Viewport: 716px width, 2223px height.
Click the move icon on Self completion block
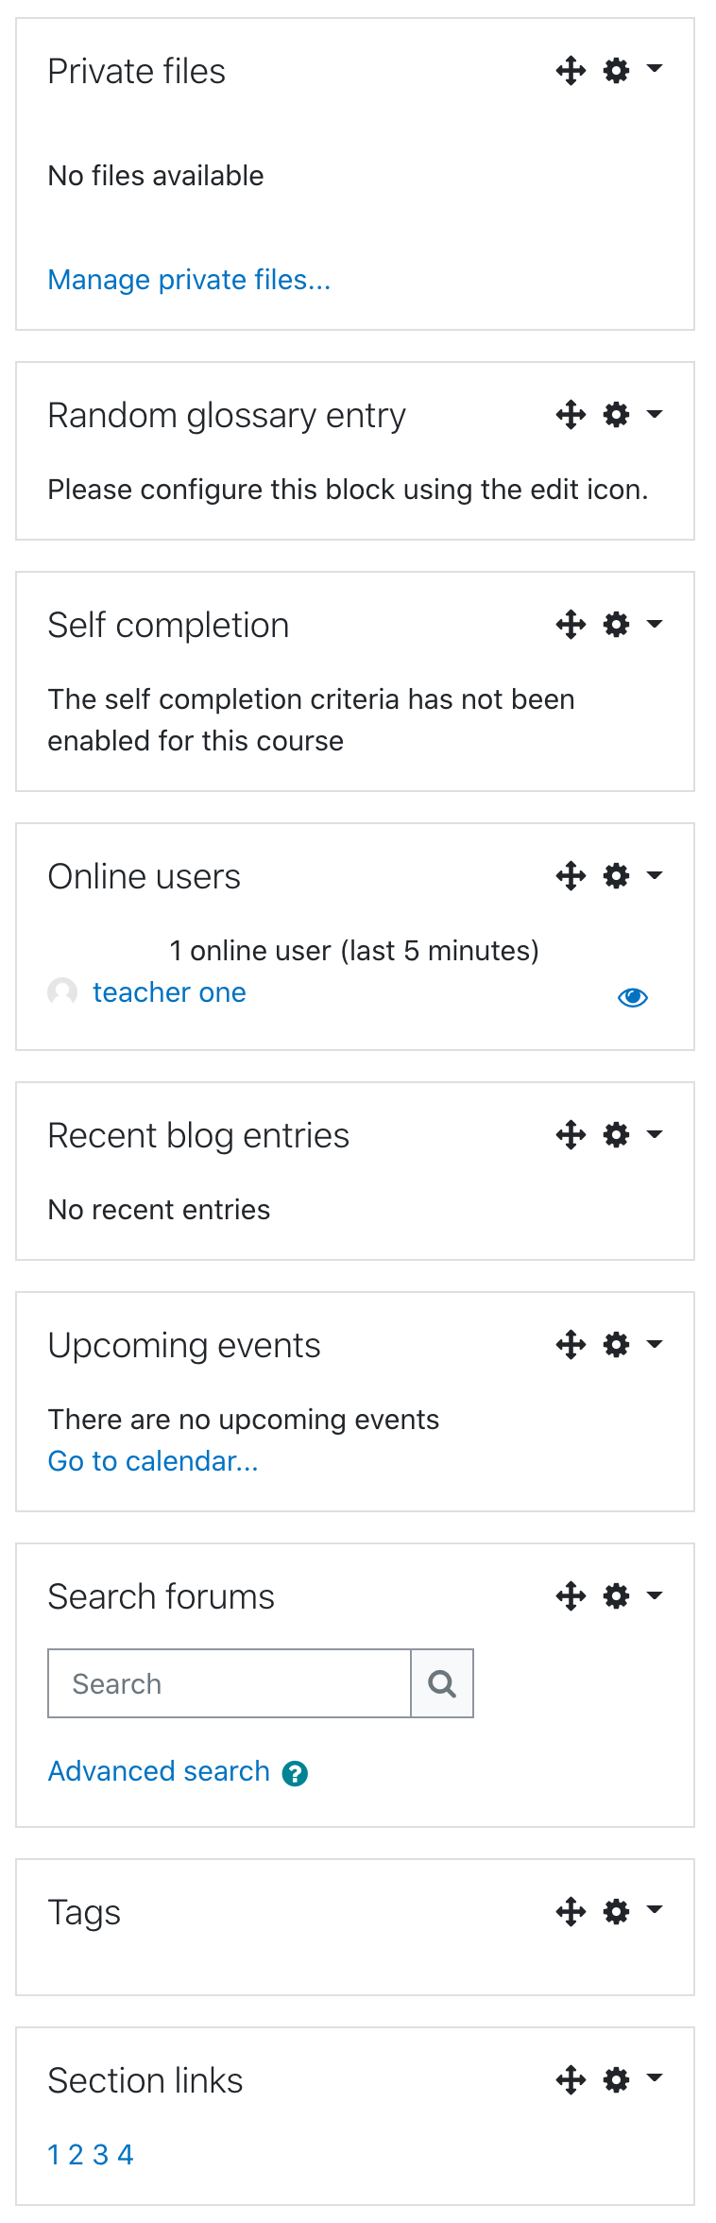point(571,625)
